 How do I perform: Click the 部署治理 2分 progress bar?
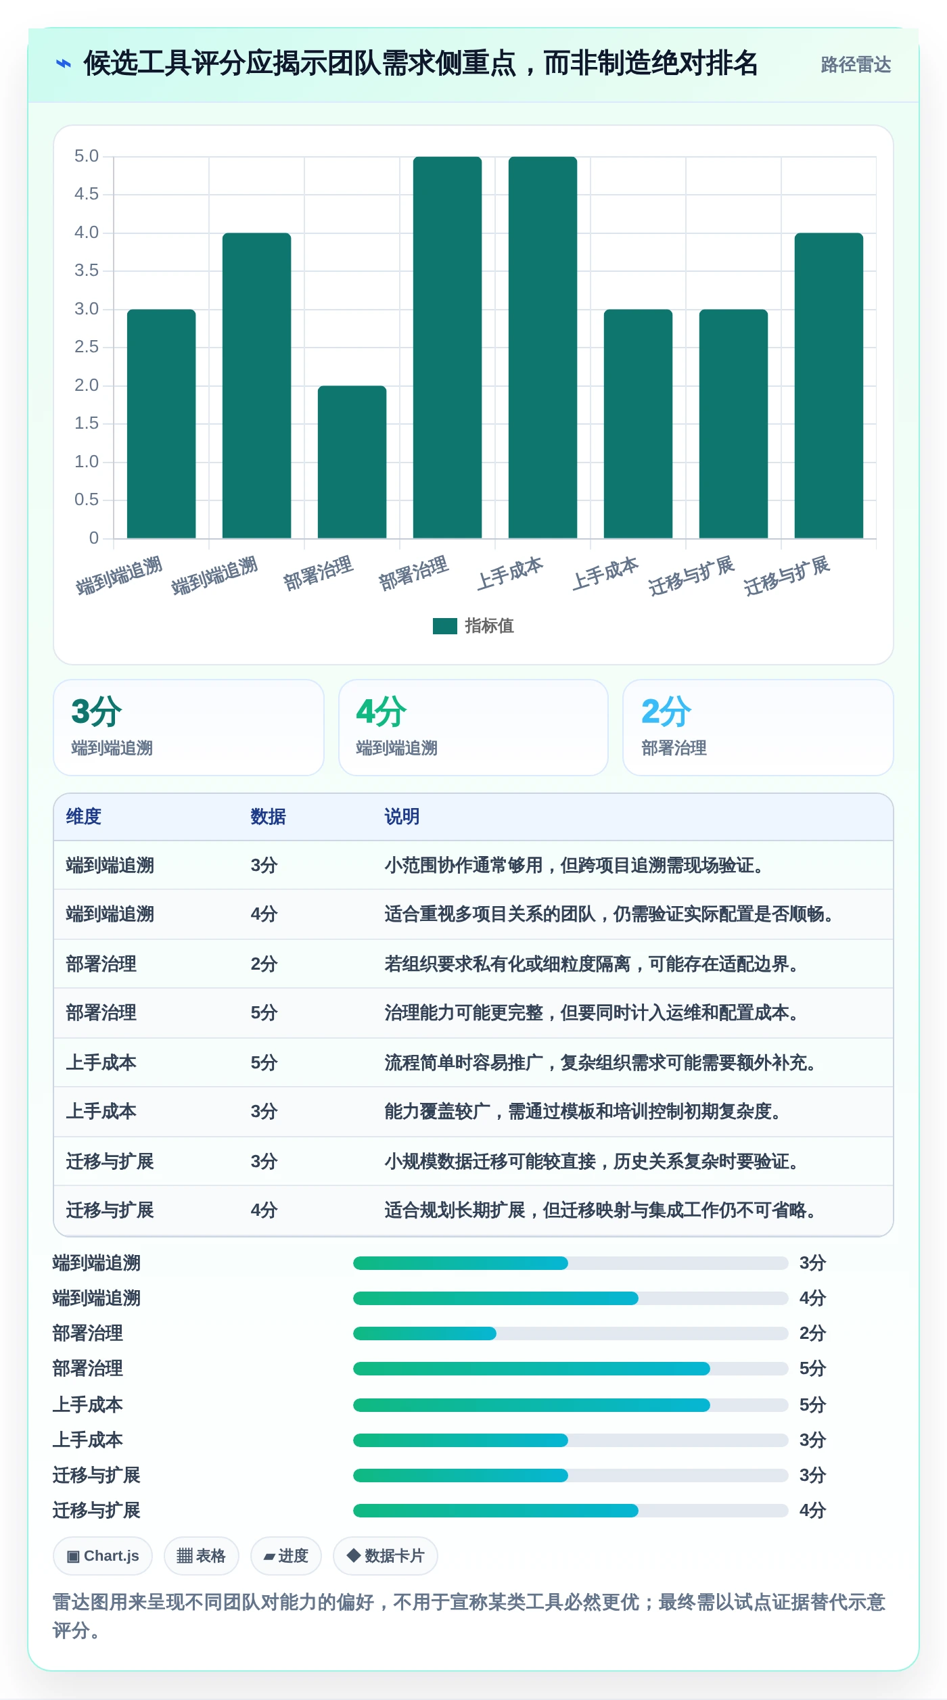pos(571,1333)
